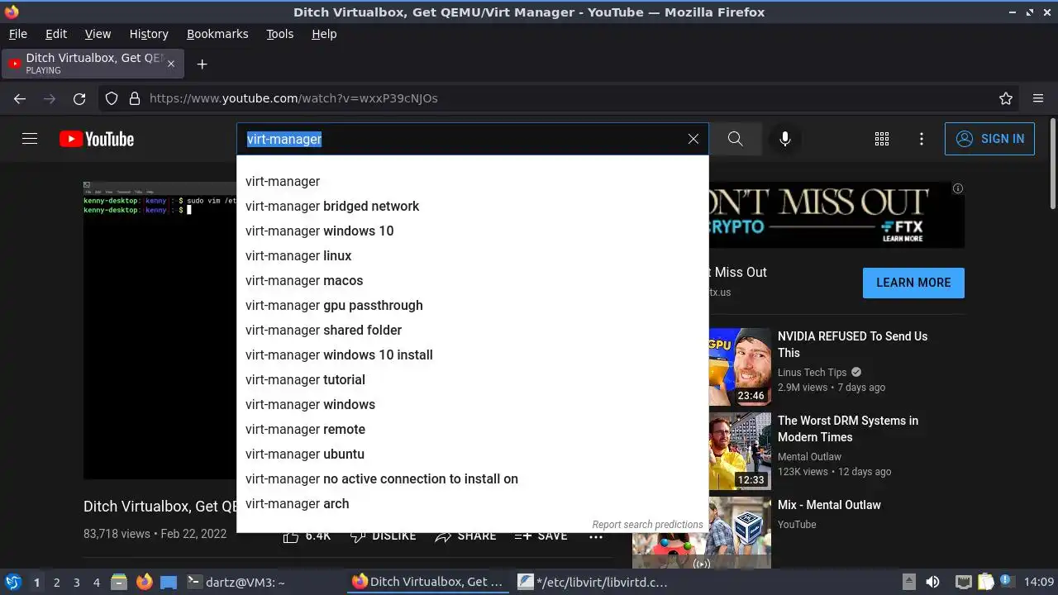Click the page vertical scrollbar
This screenshot has width=1058, height=595.
tap(1052, 164)
